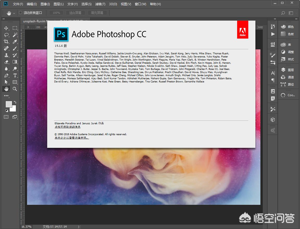
Task: Select the Lasso tool
Action: tap(6, 35)
